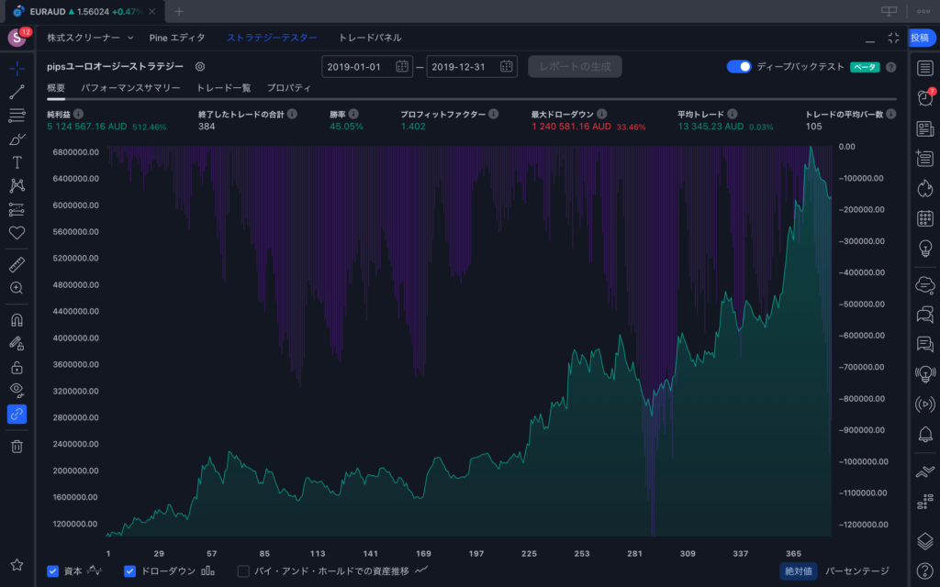Minimize the bottom panel
Viewport: 940px width, 587px height.
pos(870,39)
